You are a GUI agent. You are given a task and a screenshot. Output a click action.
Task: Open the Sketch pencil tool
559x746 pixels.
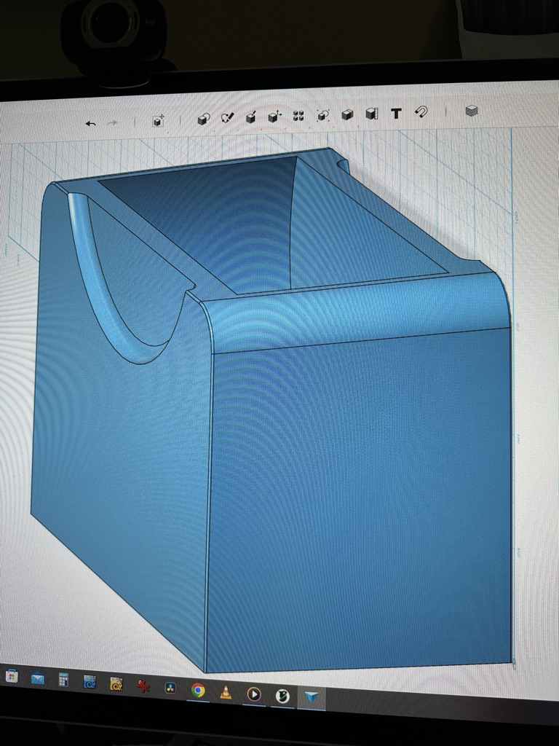pyautogui.click(x=228, y=117)
